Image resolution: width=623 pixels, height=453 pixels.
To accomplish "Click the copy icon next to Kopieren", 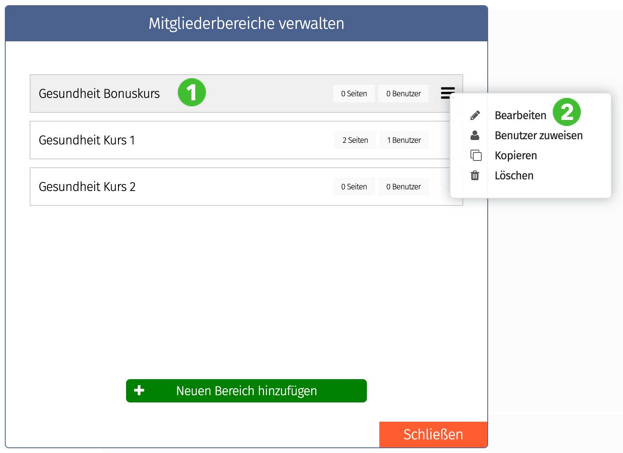I will coord(475,155).
